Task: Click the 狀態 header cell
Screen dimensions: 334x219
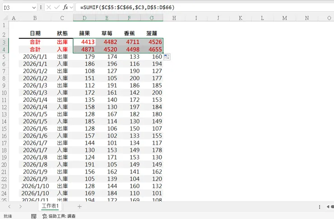Action: [x=62, y=33]
